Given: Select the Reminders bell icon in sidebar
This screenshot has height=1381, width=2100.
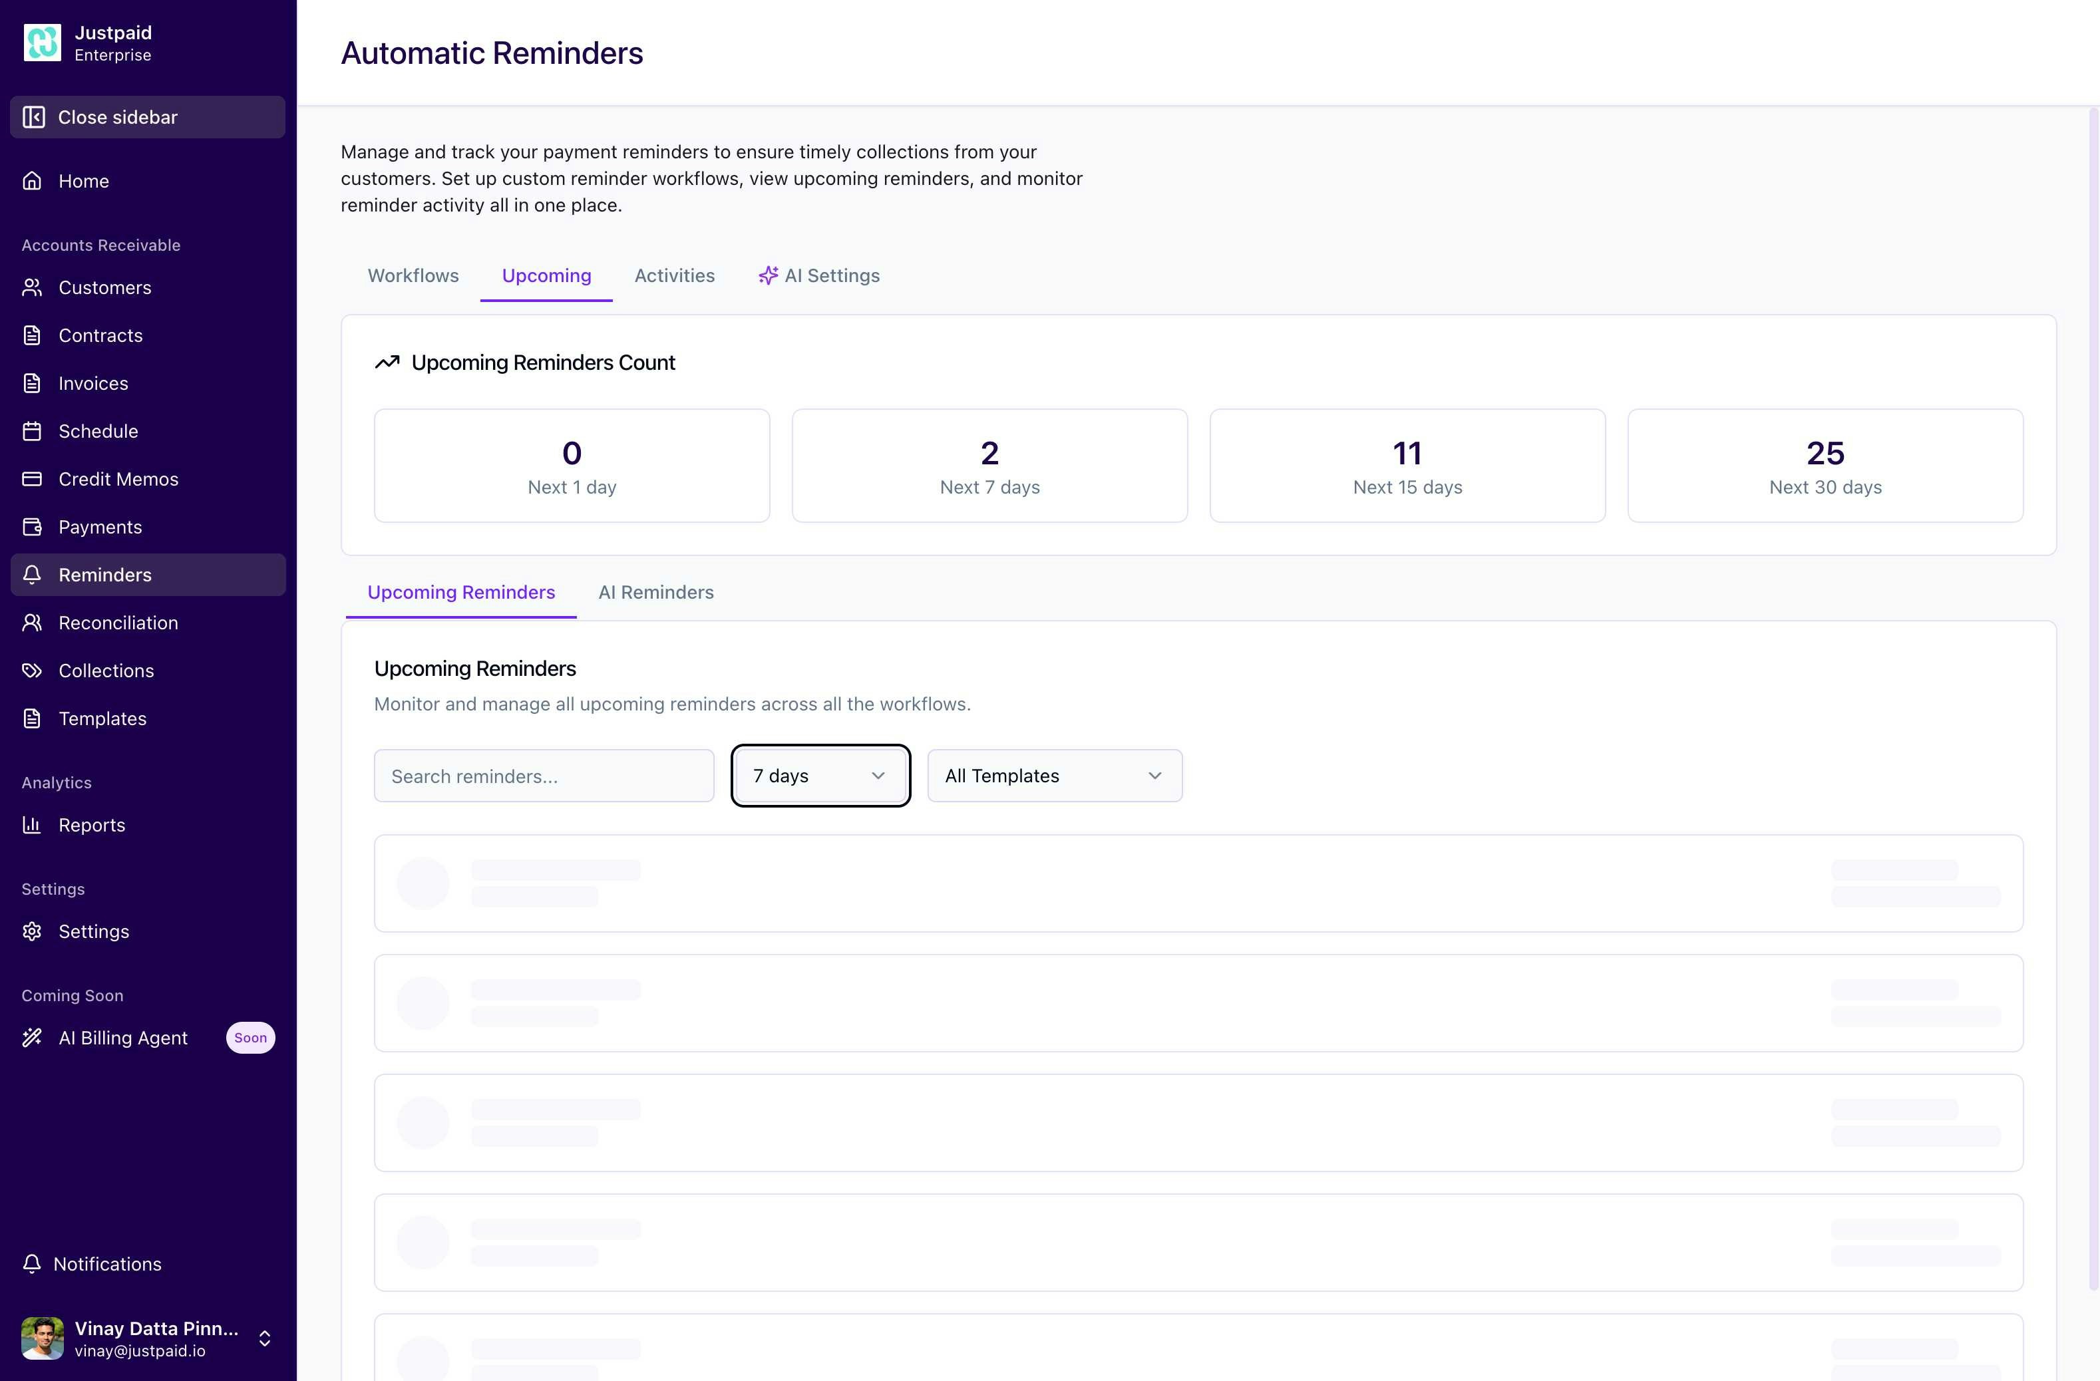Looking at the screenshot, I should [x=33, y=574].
